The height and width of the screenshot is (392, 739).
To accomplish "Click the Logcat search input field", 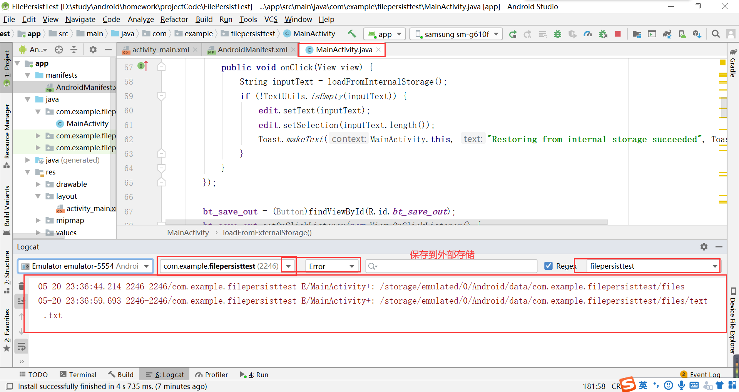I will (451, 266).
